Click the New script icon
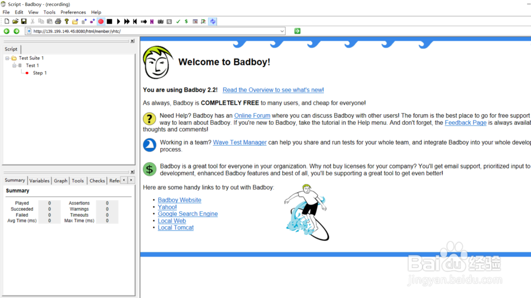Screen dimensions: 531x298 tap(7, 21)
